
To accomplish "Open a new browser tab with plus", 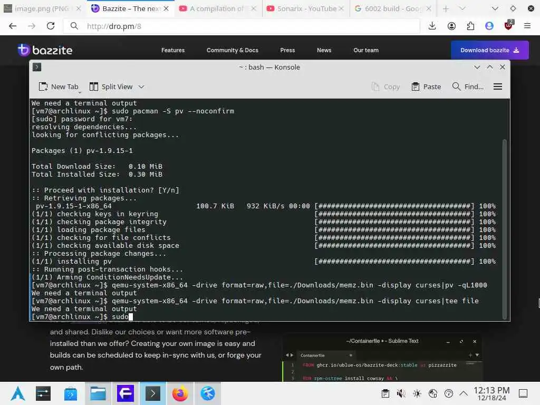I will tap(446, 8).
